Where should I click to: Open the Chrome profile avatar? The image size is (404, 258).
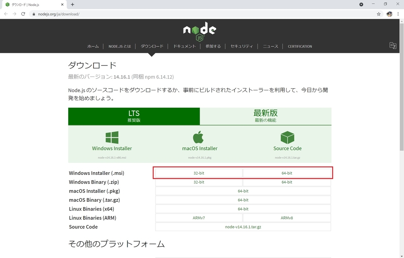tap(390, 14)
